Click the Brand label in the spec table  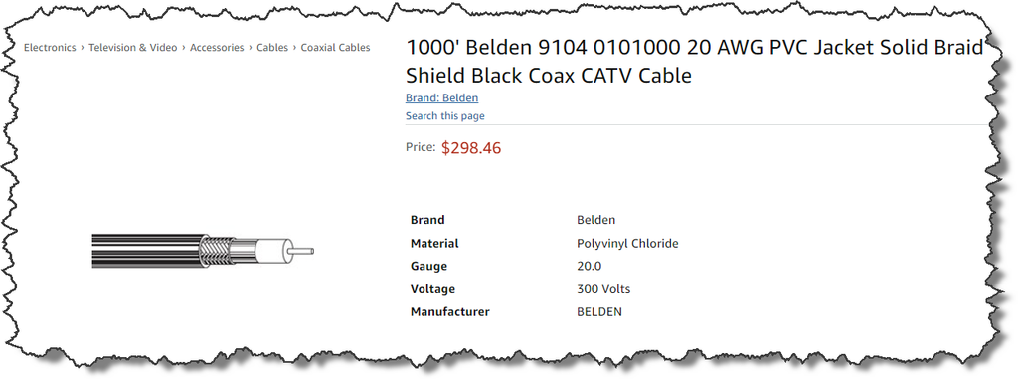point(427,220)
